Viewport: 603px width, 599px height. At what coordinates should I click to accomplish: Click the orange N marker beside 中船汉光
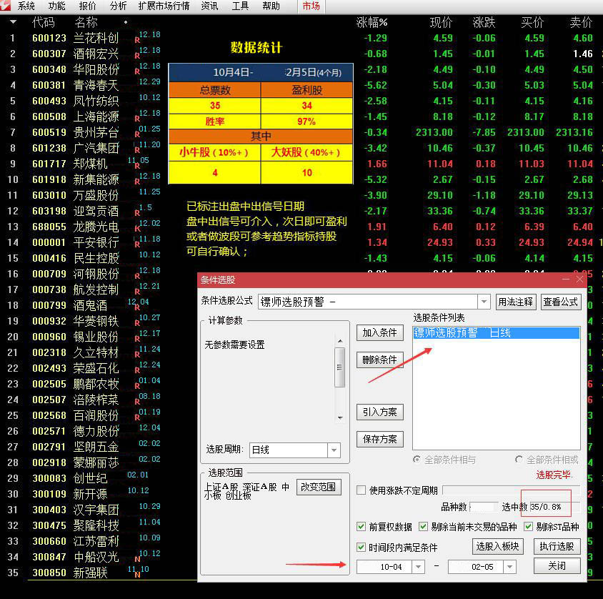click(137, 558)
